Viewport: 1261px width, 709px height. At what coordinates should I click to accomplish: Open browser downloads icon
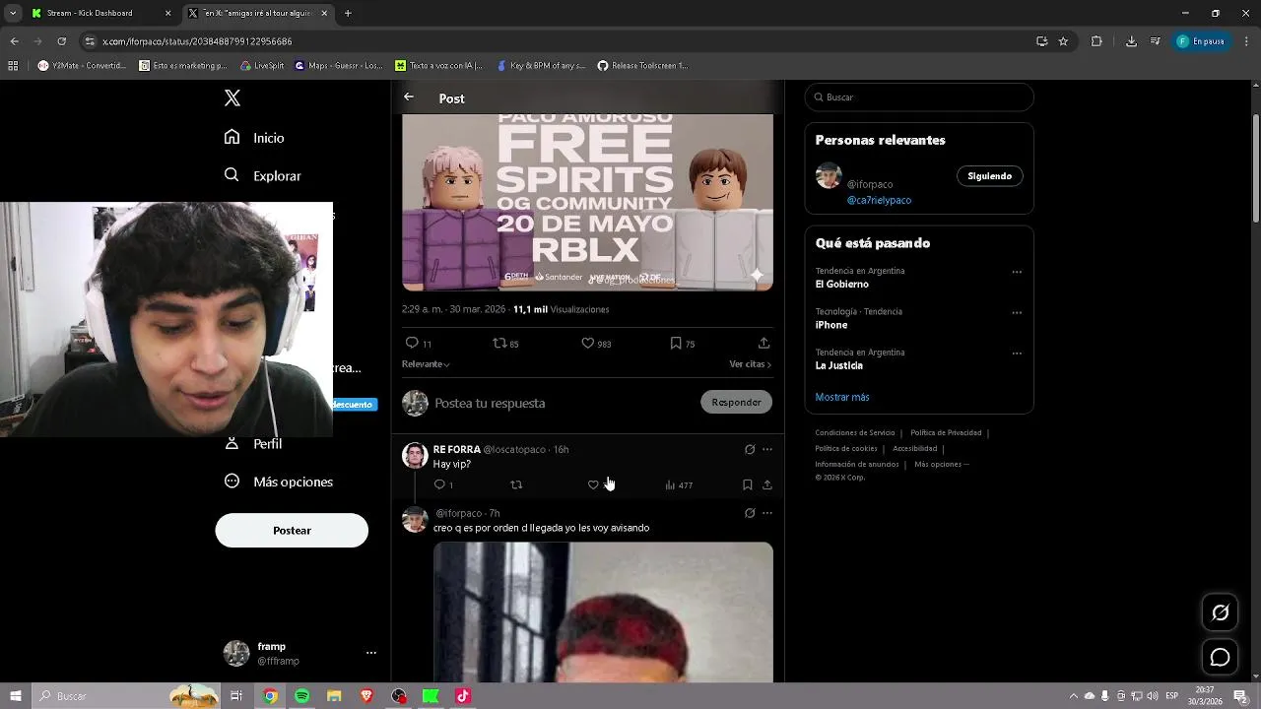coord(1131,41)
